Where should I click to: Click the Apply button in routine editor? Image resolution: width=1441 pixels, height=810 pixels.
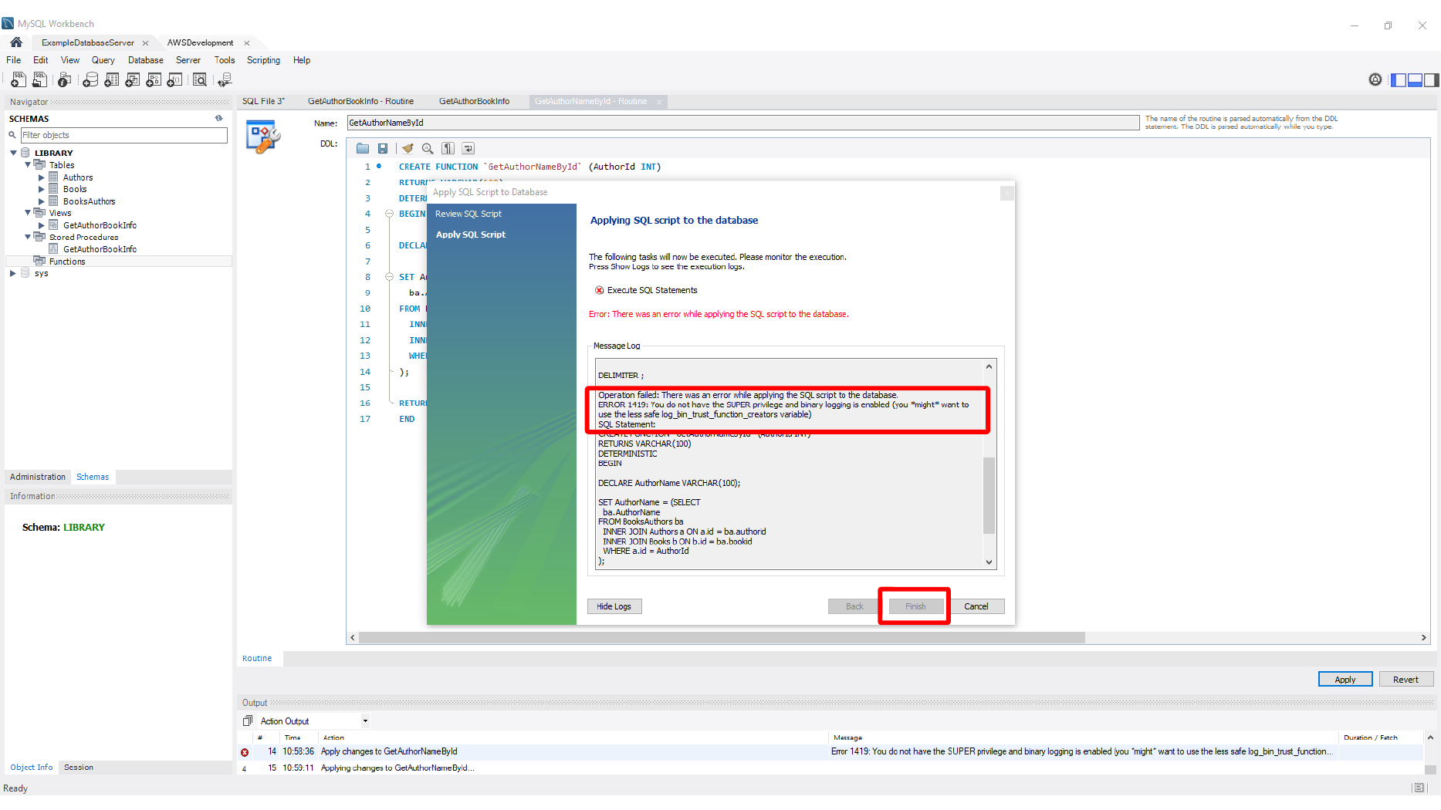point(1345,680)
